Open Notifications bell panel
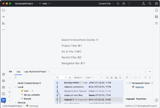Viewport: 160px width, 108px height. [x=156, y=10]
